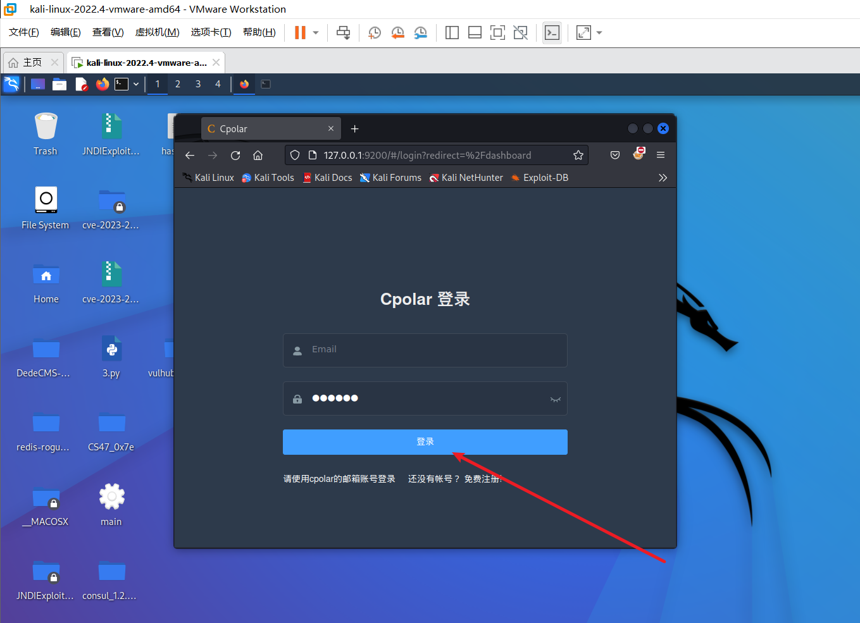Open the dropdown arrow beside the pause button
This screenshot has height=623, width=860.
315,32
